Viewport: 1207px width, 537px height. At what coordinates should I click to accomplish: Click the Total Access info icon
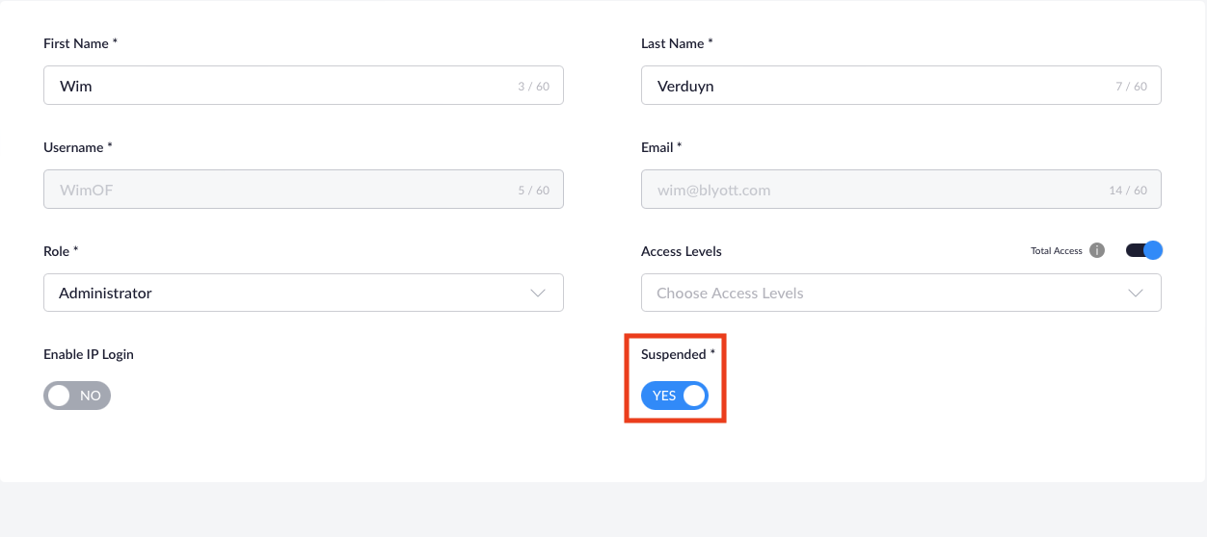pos(1097,251)
